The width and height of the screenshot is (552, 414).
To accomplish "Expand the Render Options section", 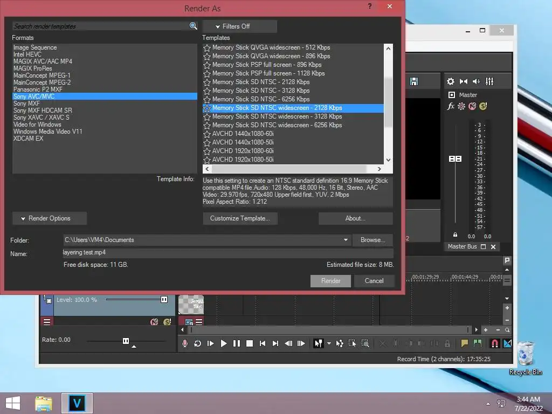I will point(49,218).
